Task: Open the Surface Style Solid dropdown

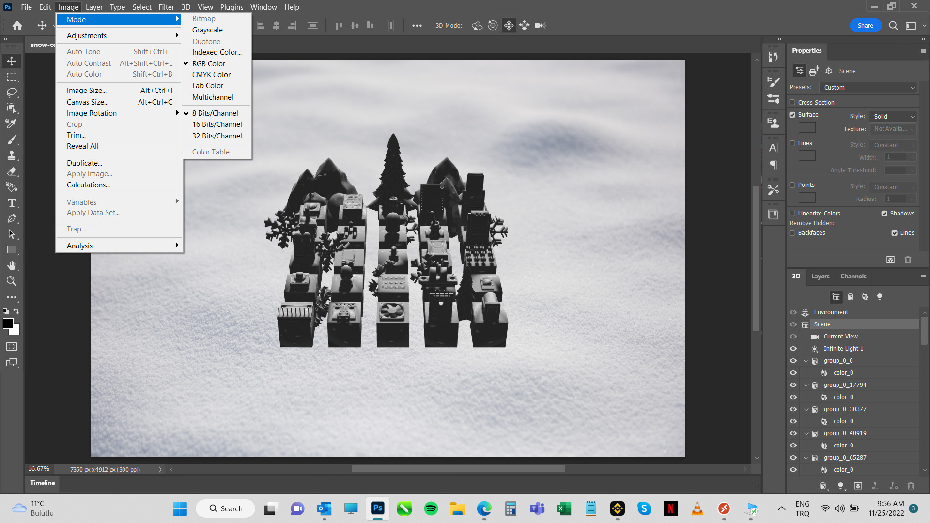Action: [x=894, y=117]
